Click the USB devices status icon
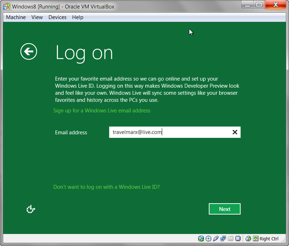Viewport: 289px width, 246px height. tap(216, 239)
